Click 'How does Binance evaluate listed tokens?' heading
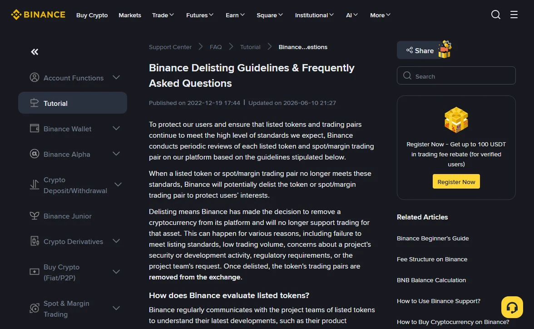This screenshot has width=534, height=329. 229,295
